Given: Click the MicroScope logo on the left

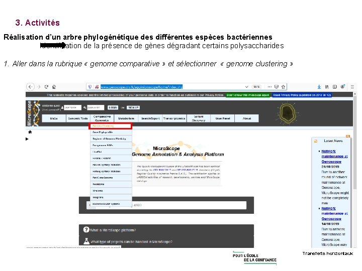Looking at the screenshot, I should (33, 113).
